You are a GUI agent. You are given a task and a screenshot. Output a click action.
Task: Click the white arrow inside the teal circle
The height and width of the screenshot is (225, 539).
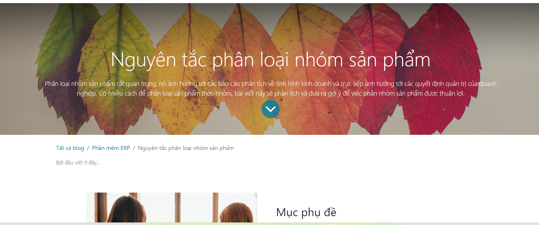270,109
